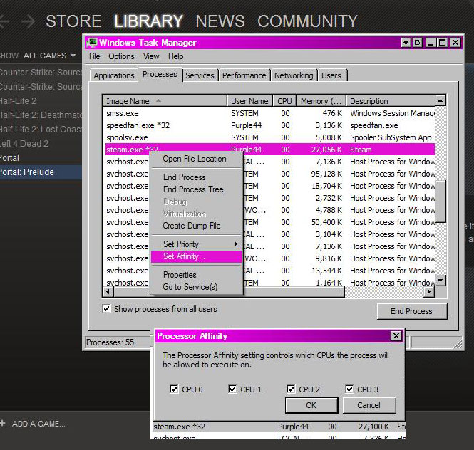474x450 pixels.
Task: Choose End Process in the context menu
Action: pos(197,177)
